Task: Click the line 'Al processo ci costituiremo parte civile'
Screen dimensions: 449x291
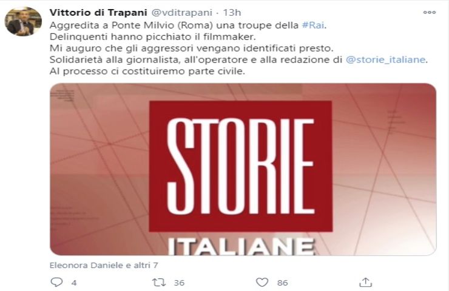Action: pyautogui.click(x=147, y=71)
